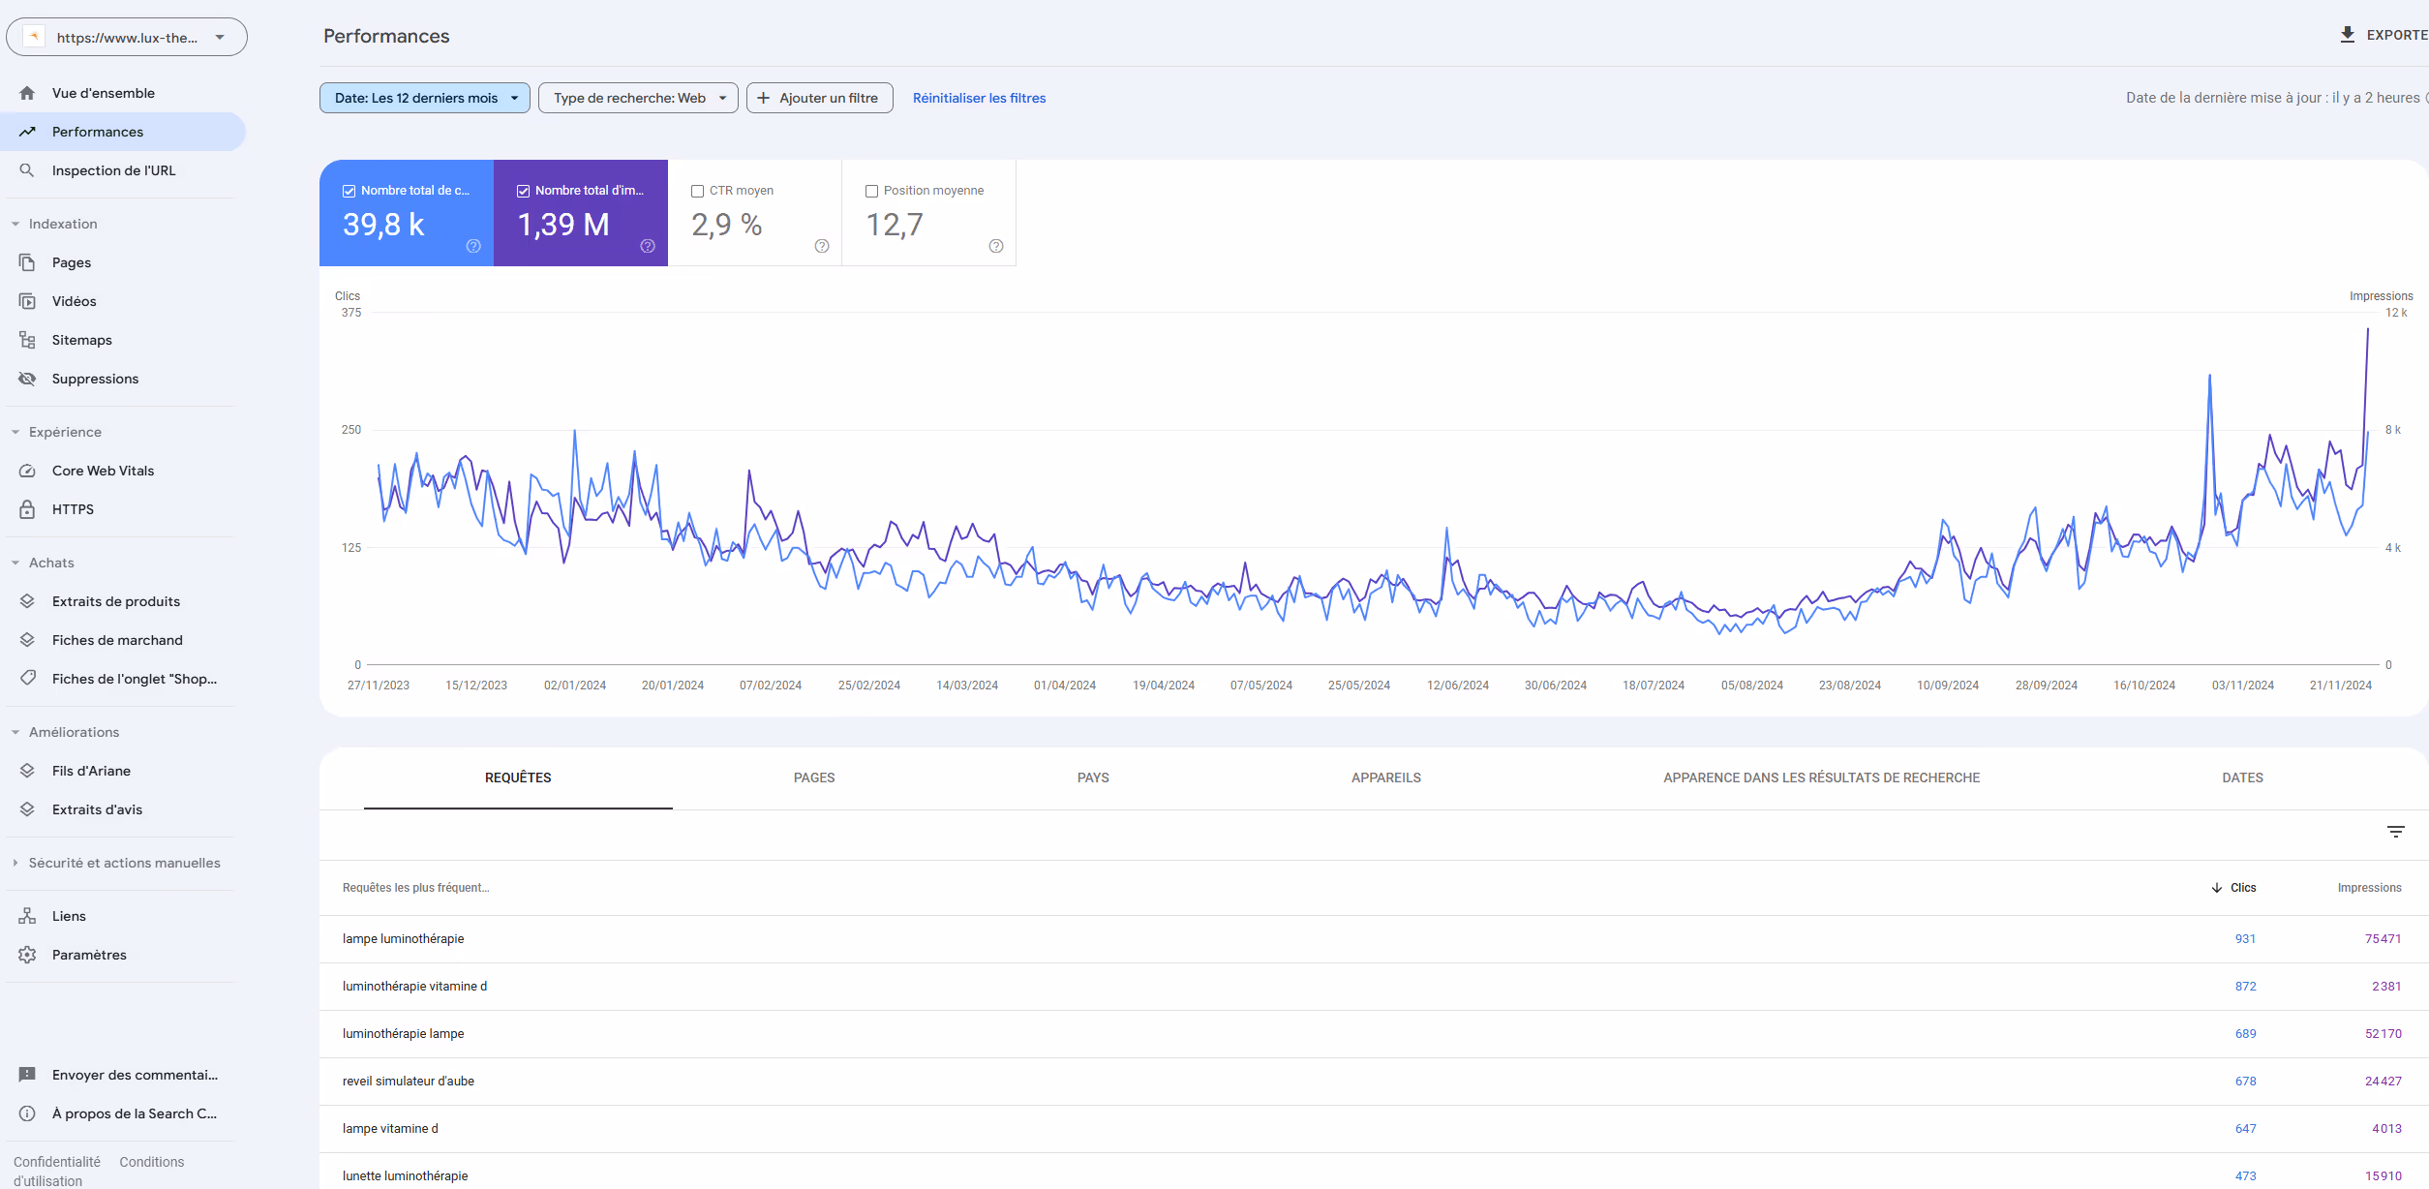The height and width of the screenshot is (1189, 2429).
Task: Switch to the APPAREILS tab
Action: [x=1385, y=777]
